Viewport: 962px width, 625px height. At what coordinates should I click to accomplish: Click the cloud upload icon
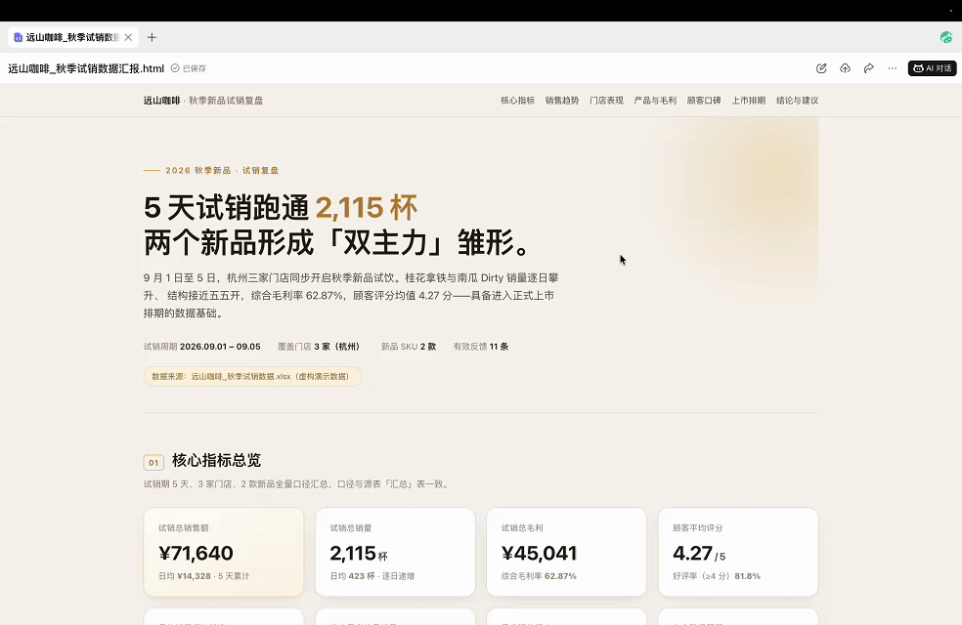pyautogui.click(x=845, y=68)
